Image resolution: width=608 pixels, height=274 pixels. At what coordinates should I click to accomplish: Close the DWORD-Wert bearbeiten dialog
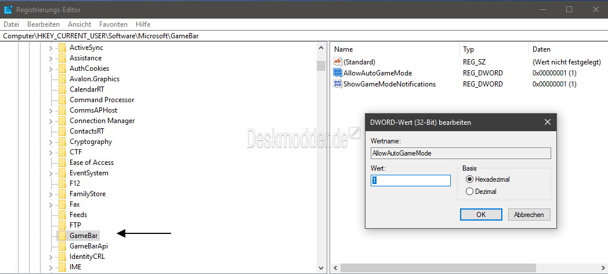(548, 122)
